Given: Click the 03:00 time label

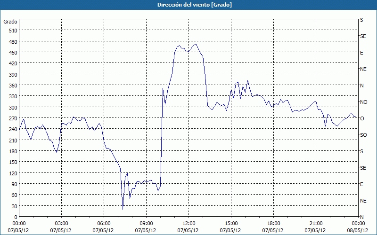Looking at the screenshot, I should [61, 224].
